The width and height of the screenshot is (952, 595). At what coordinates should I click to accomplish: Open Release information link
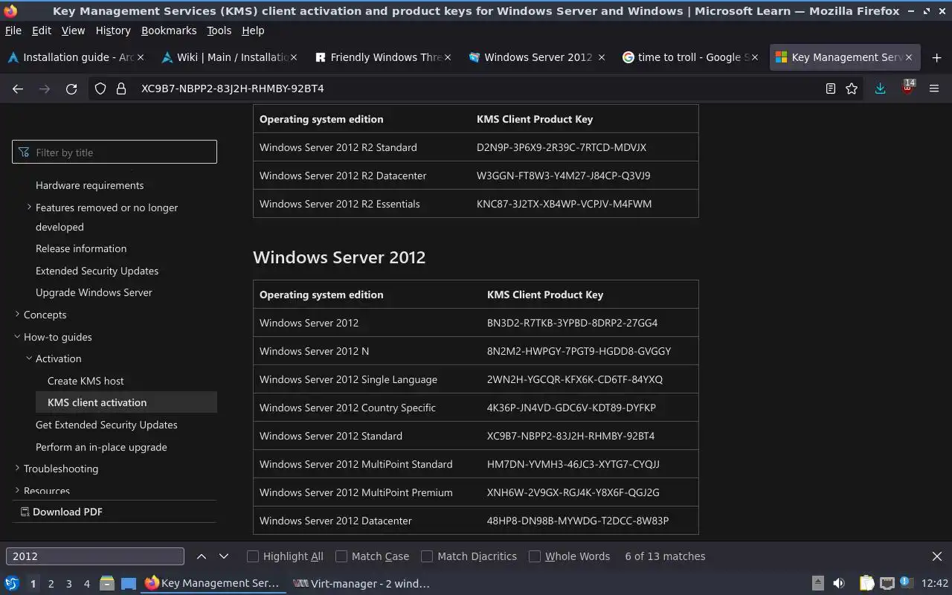[x=81, y=248]
